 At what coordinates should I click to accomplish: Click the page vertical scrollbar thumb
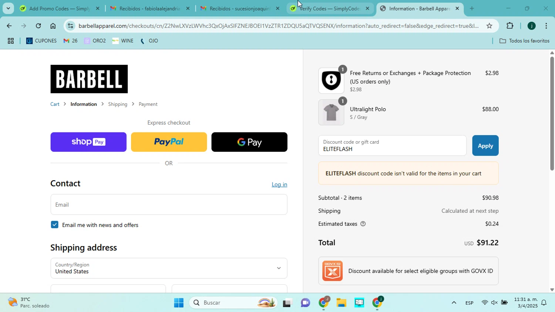552,113
